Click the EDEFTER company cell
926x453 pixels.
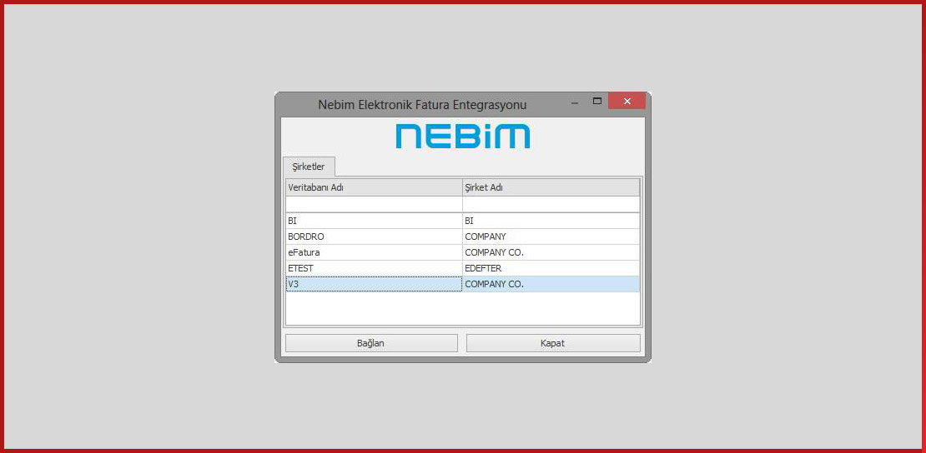551,268
